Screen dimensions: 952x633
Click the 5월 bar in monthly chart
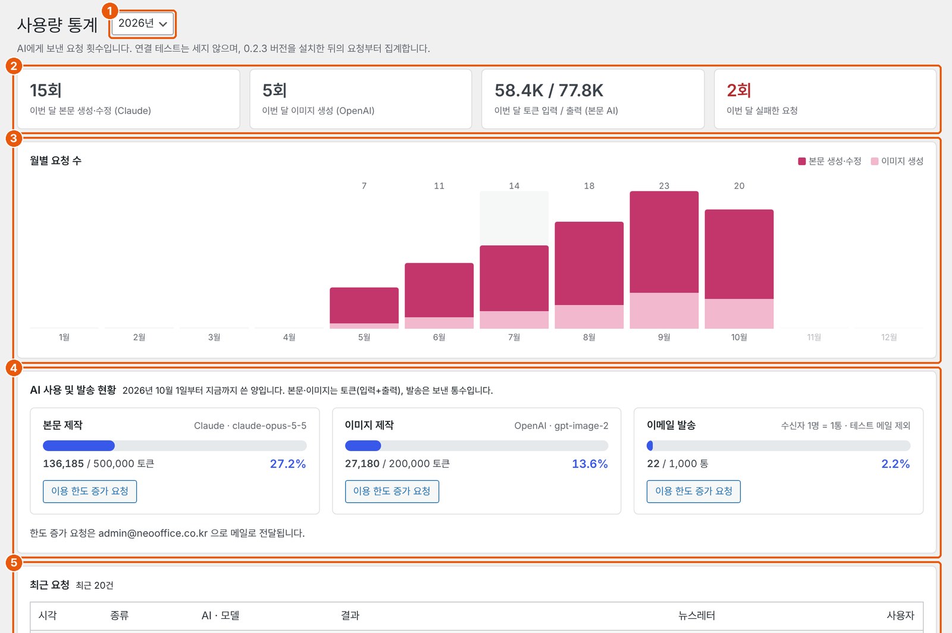(x=364, y=308)
